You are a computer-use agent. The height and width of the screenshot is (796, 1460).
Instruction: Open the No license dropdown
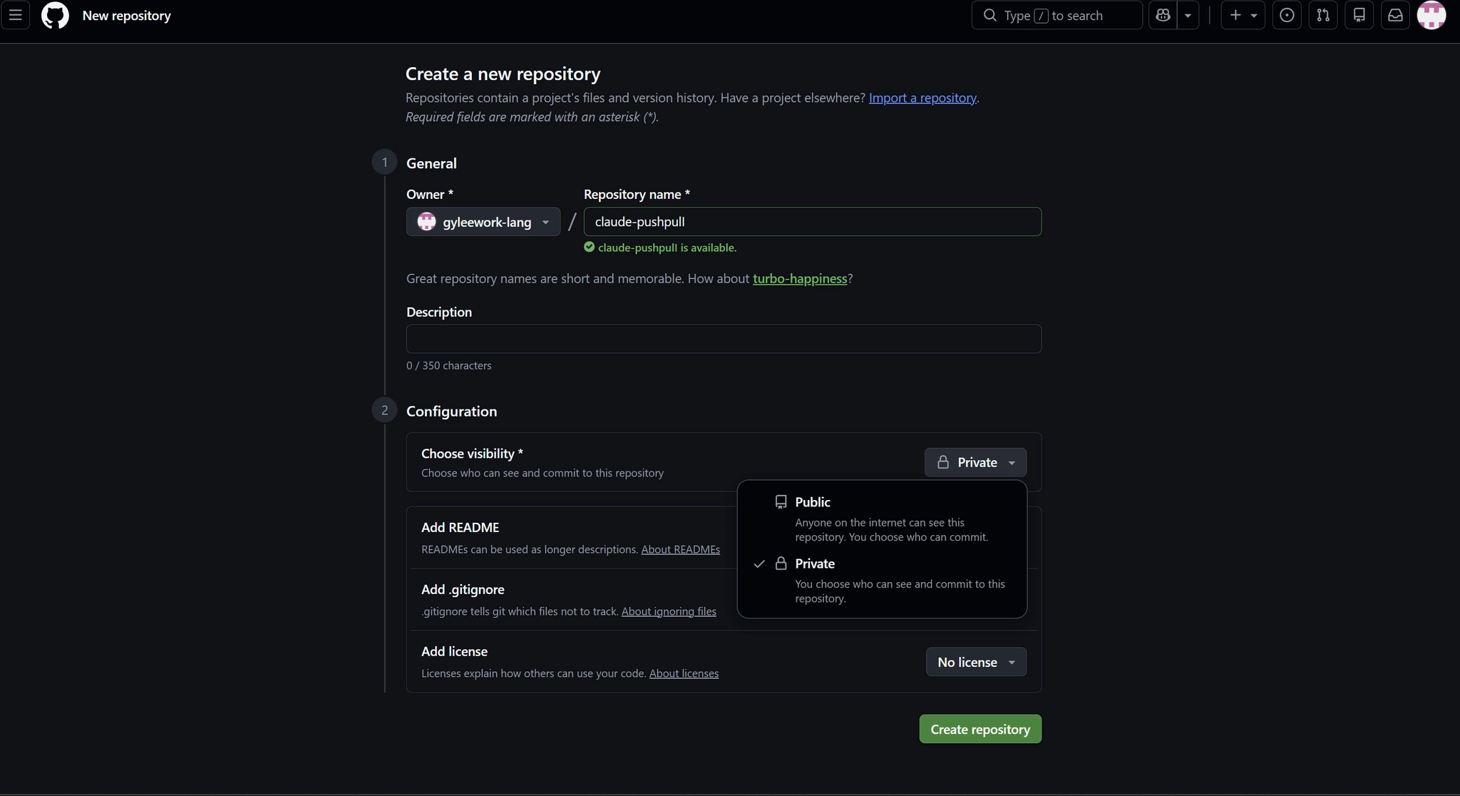(976, 662)
